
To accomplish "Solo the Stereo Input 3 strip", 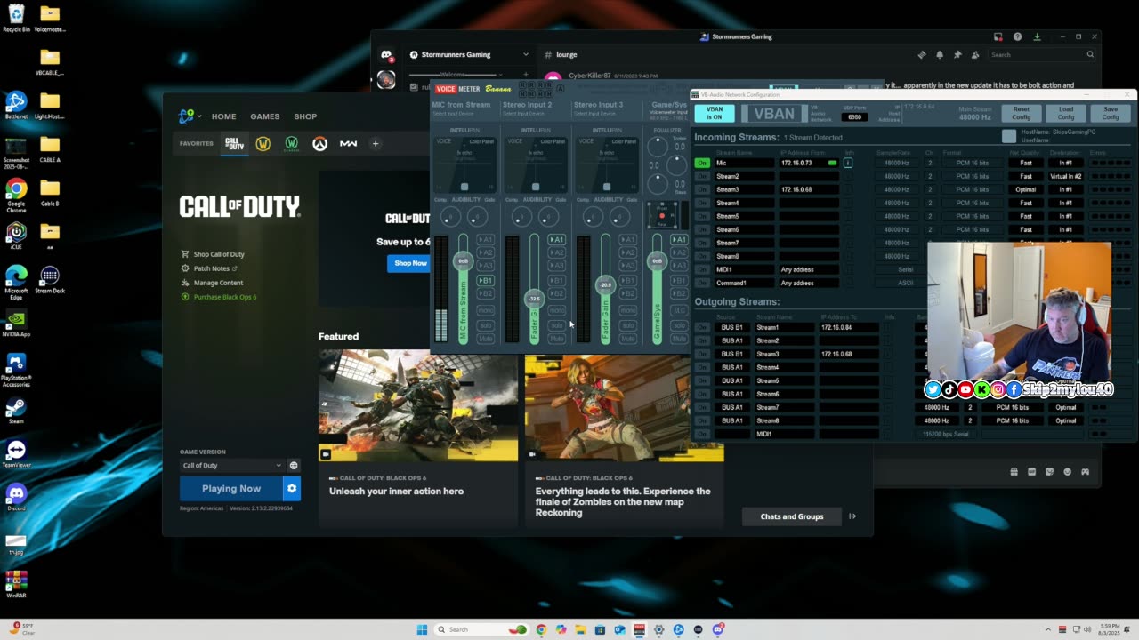I will point(627,324).
